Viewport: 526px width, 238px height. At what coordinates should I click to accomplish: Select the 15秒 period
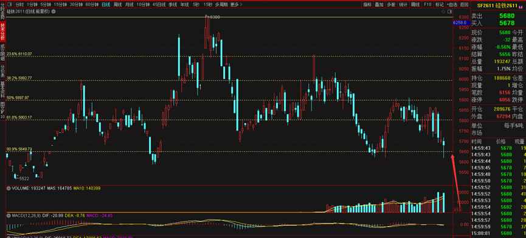coord(207,5)
